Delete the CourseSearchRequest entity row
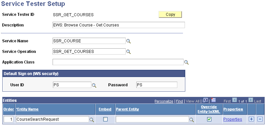Viewport: 266px width, 126px height. [x=260, y=119]
